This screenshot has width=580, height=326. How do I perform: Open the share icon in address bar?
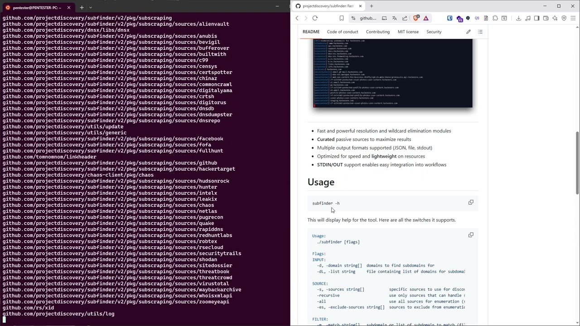click(x=405, y=18)
